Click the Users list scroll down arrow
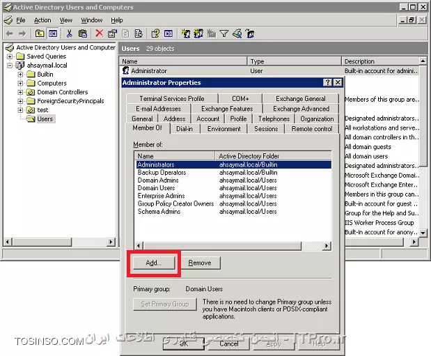Image resolution: width=431 pixels, height=356 pixels. [x=423, y=233]
